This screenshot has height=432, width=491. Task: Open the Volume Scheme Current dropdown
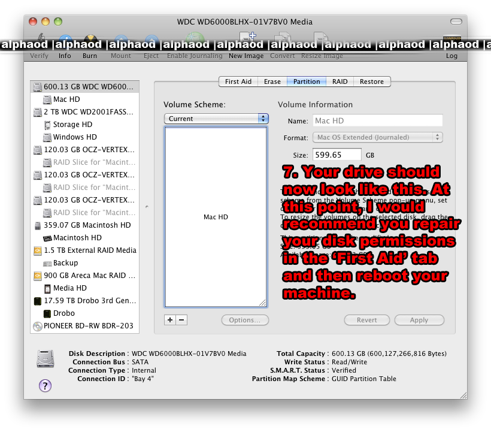click(x=216, y=119)
